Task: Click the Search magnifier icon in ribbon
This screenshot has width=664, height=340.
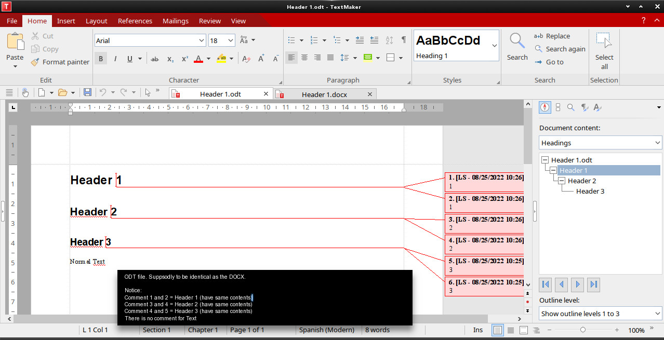Action: pos(517,41)
